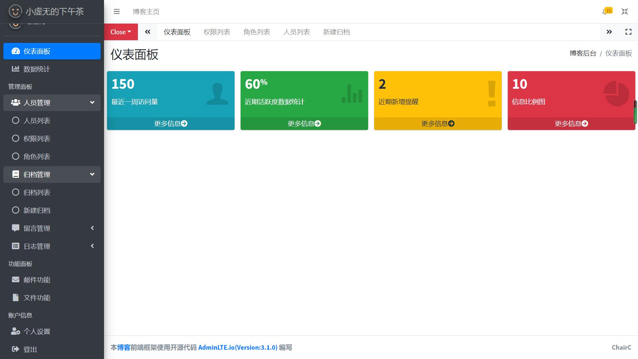Screen dimensions: 638x359
Task: Click the 邮件功能 envelope icon
Action: (x=15, y=280)
